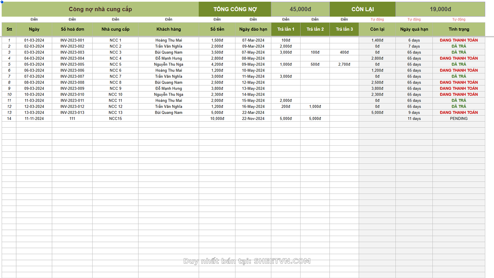Select the NCC15 supplier cell
Screen dimensions: 494x278
click(115, 119)
